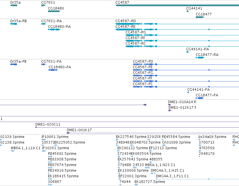Click the RE45584.5prime EST label
Image resolution: width=239 pixels, height=186 pixels.
pos(176,137)
